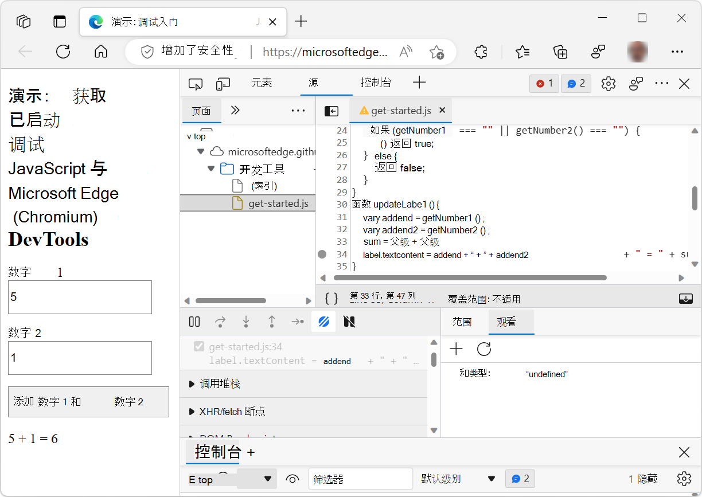The height and width of the screenshot is (497, 702).
Task: Collapse the microsoftedge.github domain node
Action: (x=200, y=152)
